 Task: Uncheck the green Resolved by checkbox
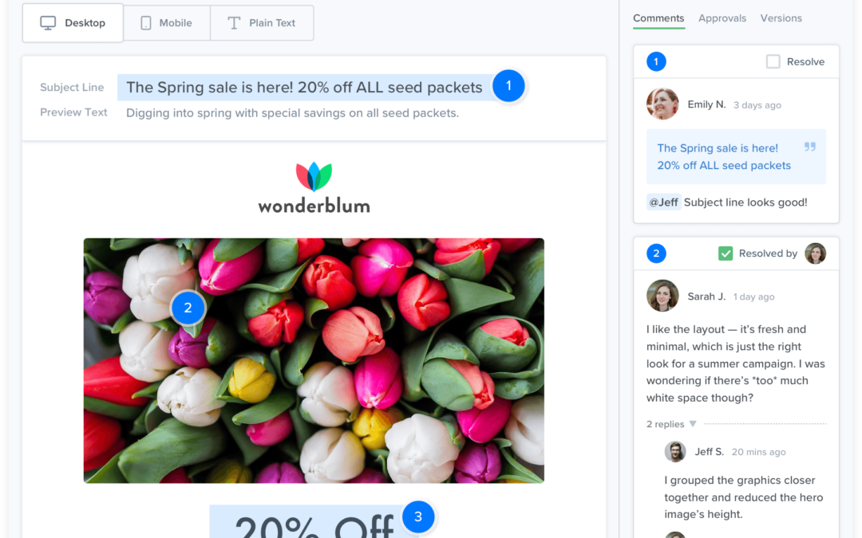pyautogui.click(x=725, y=253)
